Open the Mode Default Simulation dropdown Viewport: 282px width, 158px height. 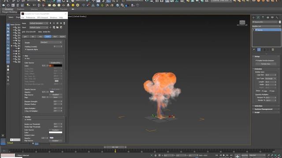click(x=39, y=23)
